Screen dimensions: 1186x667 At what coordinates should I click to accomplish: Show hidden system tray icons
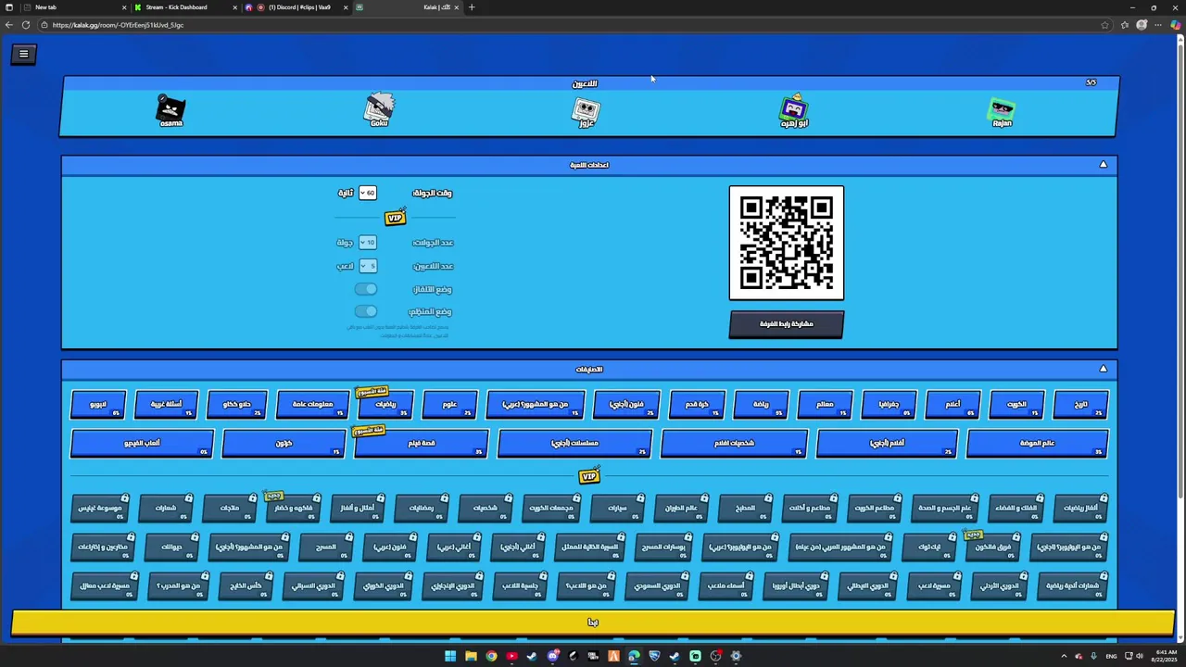(1064, 656)
